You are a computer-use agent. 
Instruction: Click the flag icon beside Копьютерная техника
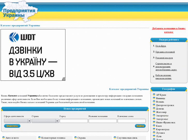point(39,137)
